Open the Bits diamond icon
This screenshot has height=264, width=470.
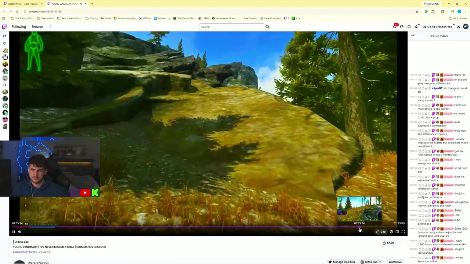[x=416, y=27]
